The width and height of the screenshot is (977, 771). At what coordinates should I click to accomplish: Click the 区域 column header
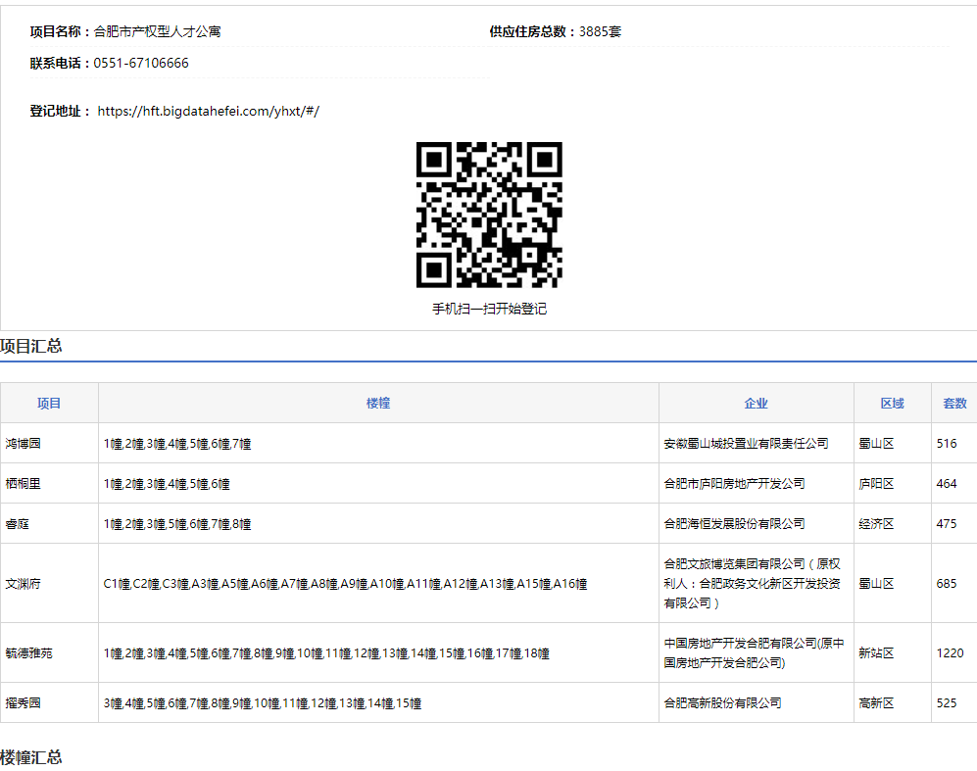tap(893, 403)
